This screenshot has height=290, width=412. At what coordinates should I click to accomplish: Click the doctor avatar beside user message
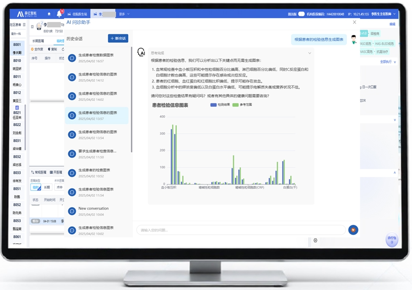coord(354,39)
